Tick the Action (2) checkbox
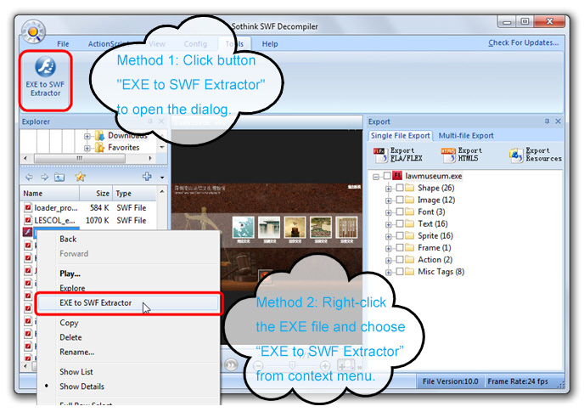584x412 pixels. point(400,259)
